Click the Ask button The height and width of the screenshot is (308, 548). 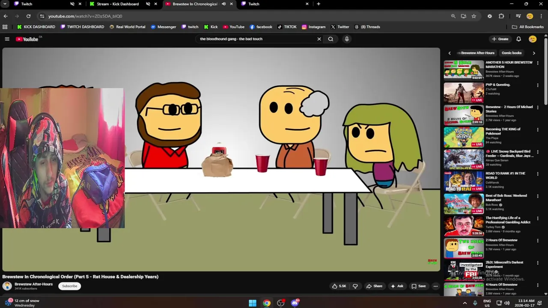397,286
